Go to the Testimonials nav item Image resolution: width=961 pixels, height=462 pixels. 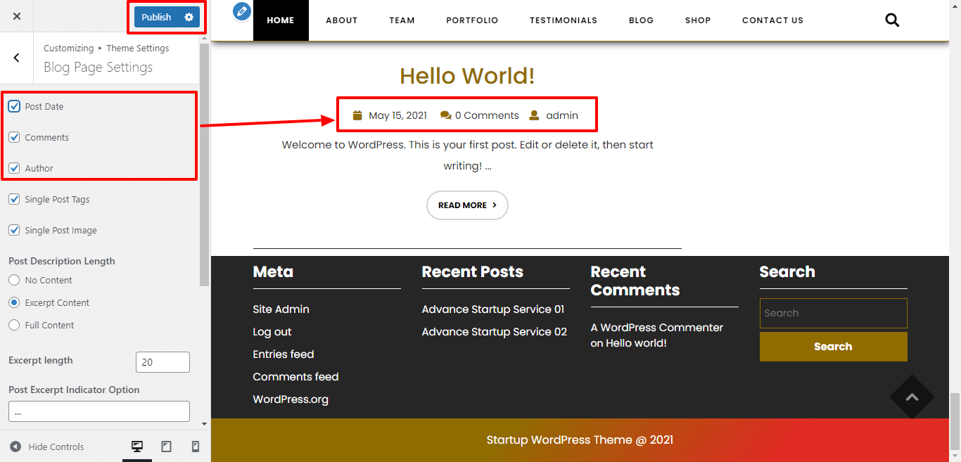tap(563, 20)
